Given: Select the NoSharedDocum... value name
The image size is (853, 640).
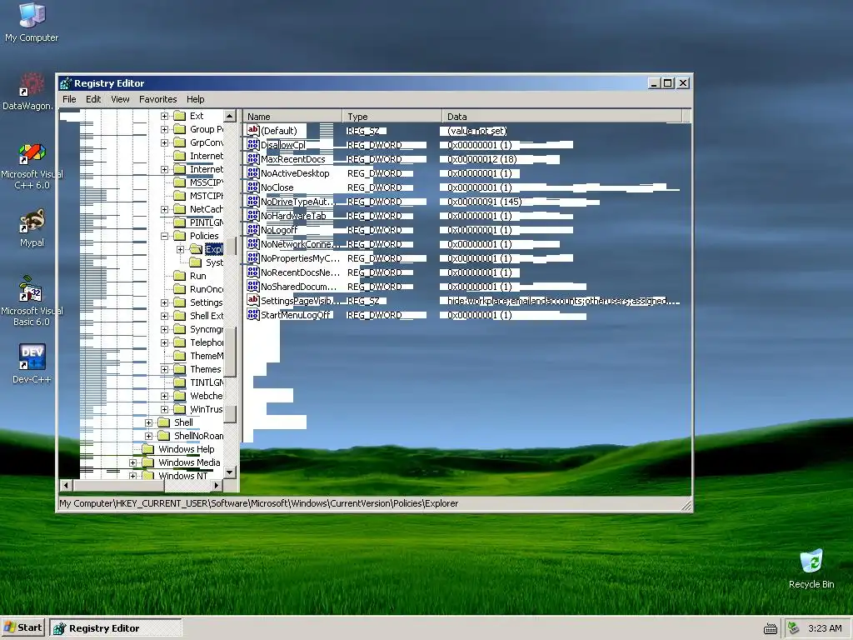Looking at the screenshot, I should click(x=299, y=287).
